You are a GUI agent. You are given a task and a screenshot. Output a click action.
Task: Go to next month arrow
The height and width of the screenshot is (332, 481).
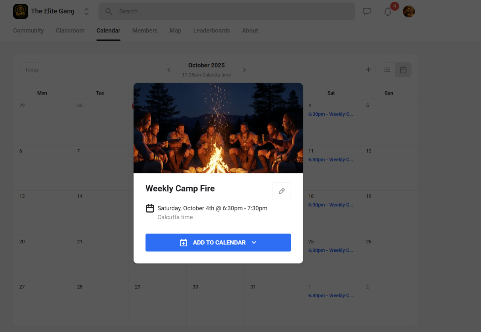(x=245, y=70)
